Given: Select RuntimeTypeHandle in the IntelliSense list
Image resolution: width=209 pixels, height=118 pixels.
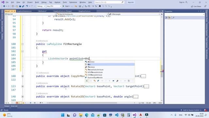Looking at the screenshot, I should tap(110, 78).
